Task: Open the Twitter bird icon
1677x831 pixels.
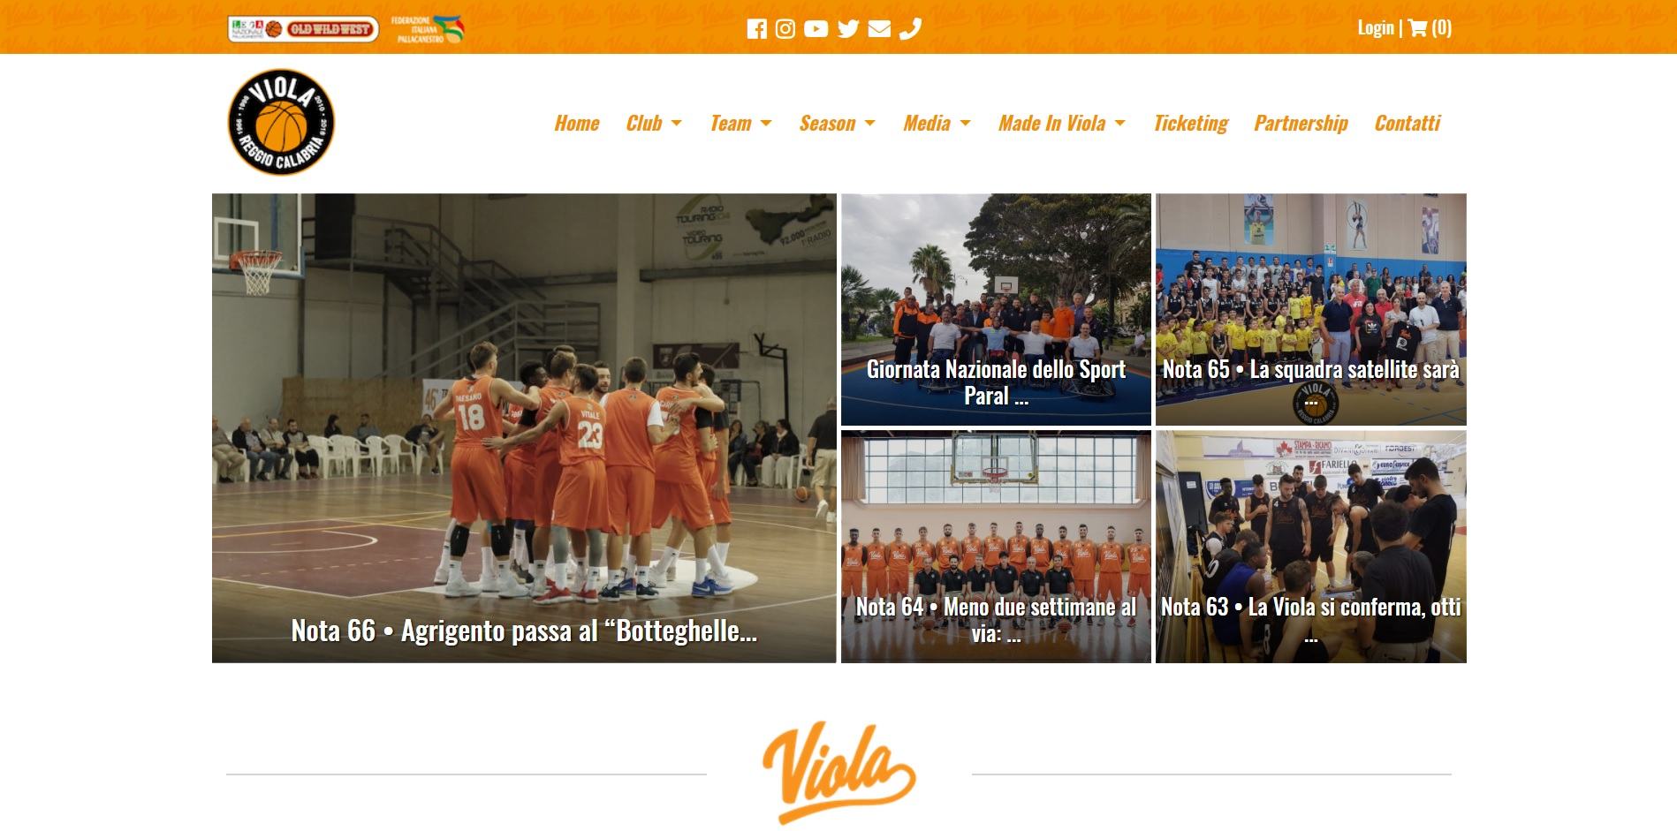Action: 848,29
